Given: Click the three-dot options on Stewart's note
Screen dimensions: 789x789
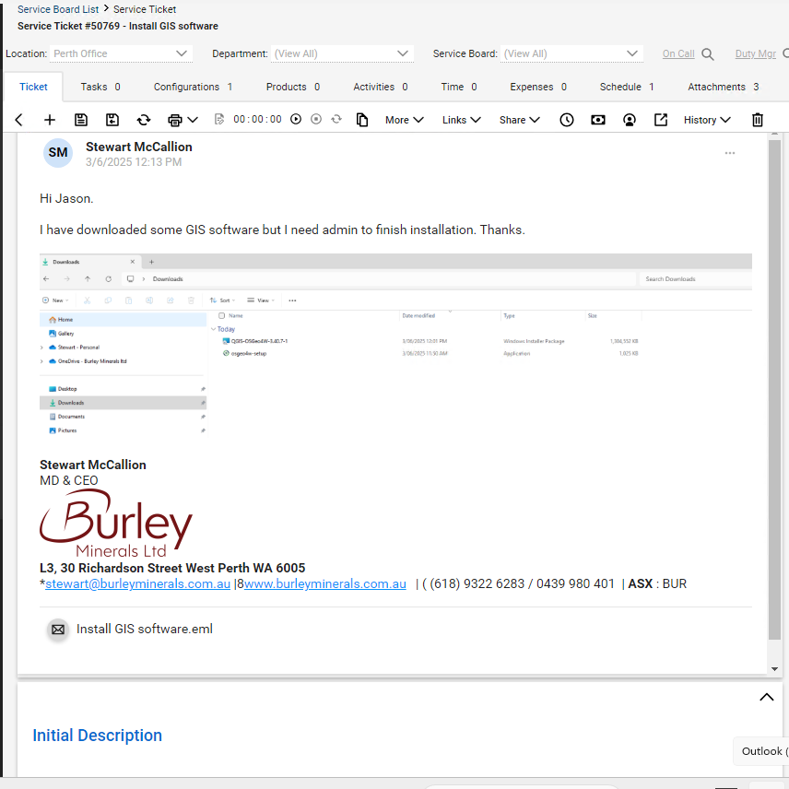Looking at the screenshot, I should pyautogui.click(x=730, y=153).
